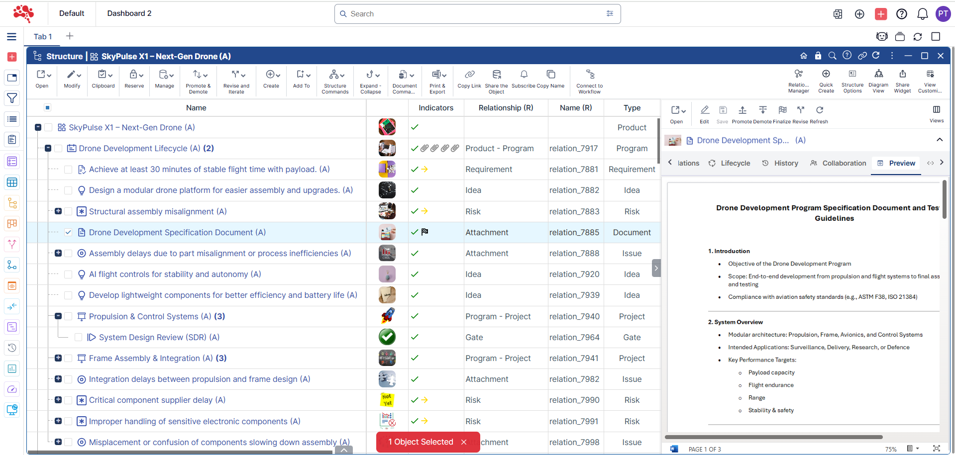Screen dimensions: 955x455
Task: Collapse the Propulsion & Control Systems node
Action: [x=58, y=316]
